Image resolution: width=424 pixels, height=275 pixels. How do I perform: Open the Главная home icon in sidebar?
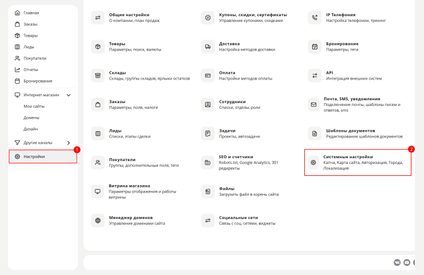[17, 13]
